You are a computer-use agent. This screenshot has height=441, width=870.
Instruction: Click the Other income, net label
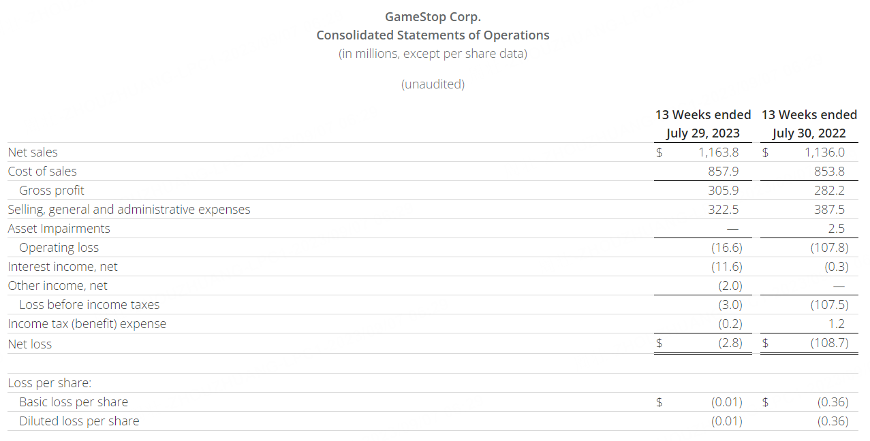pyautogui.click(x=57, y=286)
